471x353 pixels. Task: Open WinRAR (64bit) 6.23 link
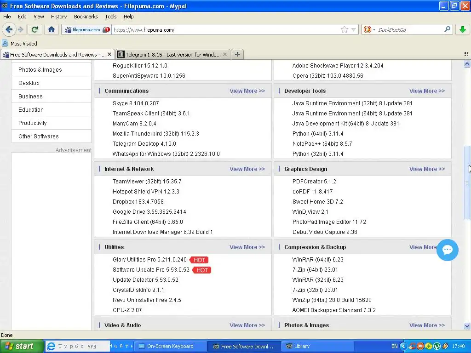pyautogui.click(x=318, y=260)
